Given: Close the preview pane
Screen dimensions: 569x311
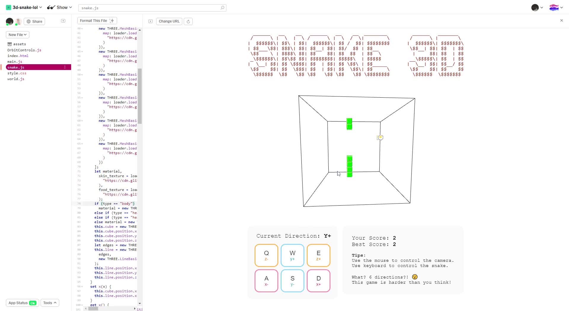Looking at the screenshot, I should [x=561, y=20].
